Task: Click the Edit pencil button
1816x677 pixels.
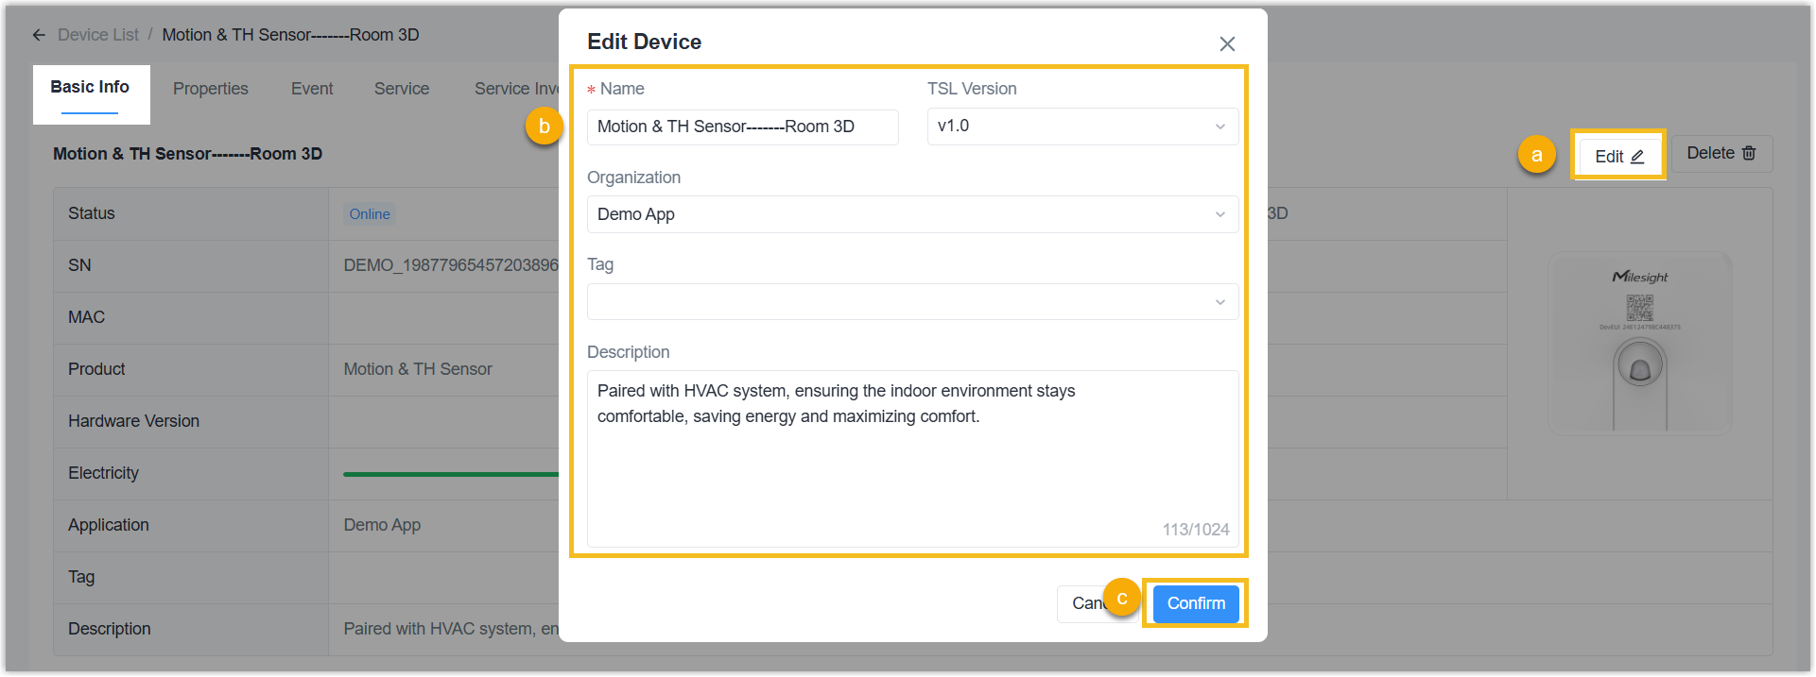Action: [x=1618, y=156]
